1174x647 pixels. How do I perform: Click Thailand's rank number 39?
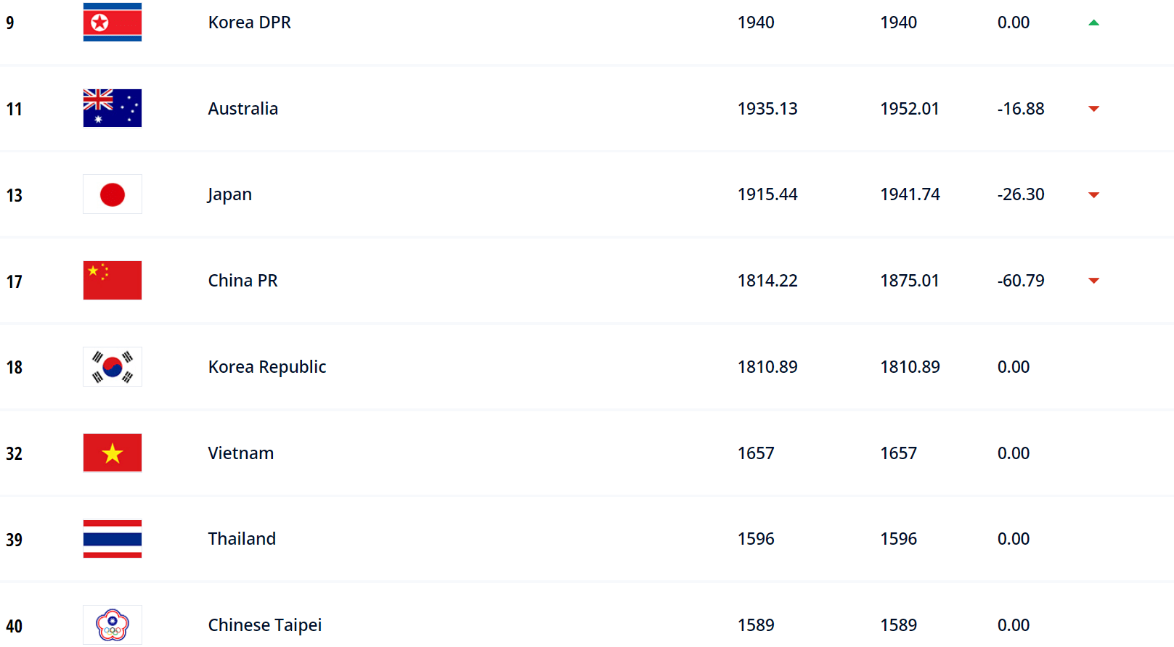pyautogui.click(x=14, y=540)
